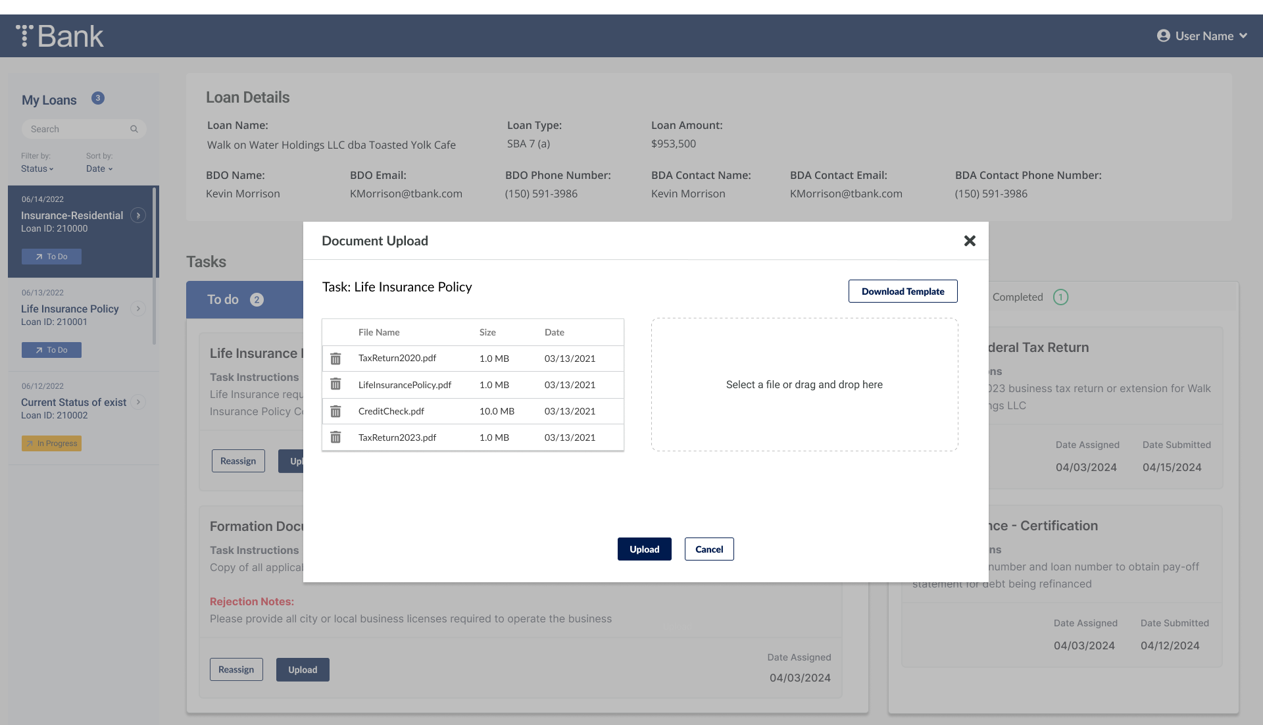Click the Upload button in dialog

tap(644, 549)
